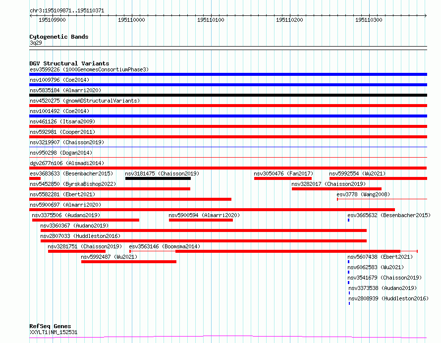Viewport: 441px width, 343px height.
Task: Select the DGV Structural Variants track heading
Action: 69,63
